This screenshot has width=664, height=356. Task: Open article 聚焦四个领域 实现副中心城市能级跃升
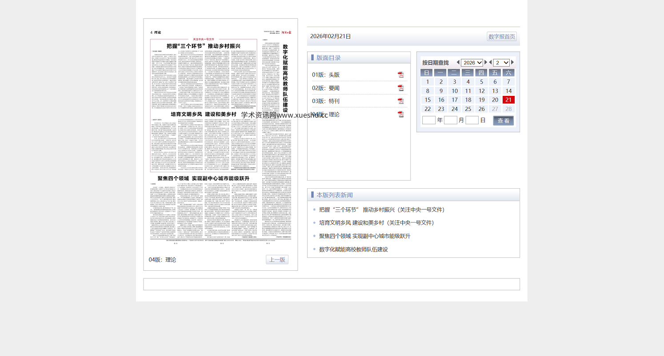pyautogui.click(x=364, y=236)
